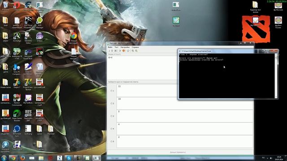The height and width of the screenshot is (161, 287).
Task: Open Windows Start menu button
Action: (4, 158)
